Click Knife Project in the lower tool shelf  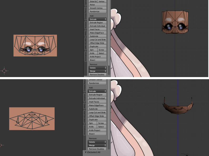[x=97, y=130]
